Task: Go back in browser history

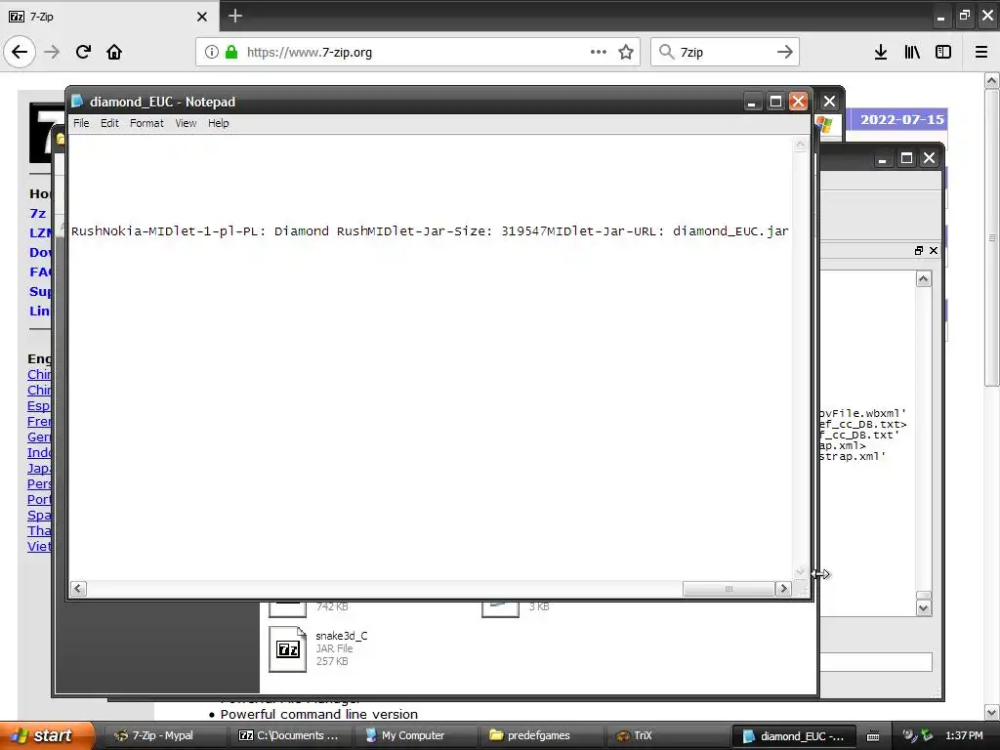Action: 20,52
